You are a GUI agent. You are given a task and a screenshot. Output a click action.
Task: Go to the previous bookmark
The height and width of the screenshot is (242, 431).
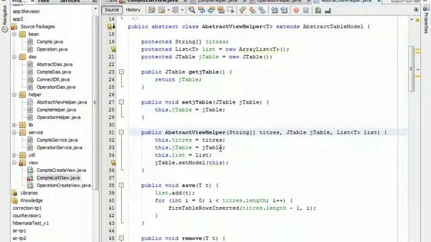242,10
